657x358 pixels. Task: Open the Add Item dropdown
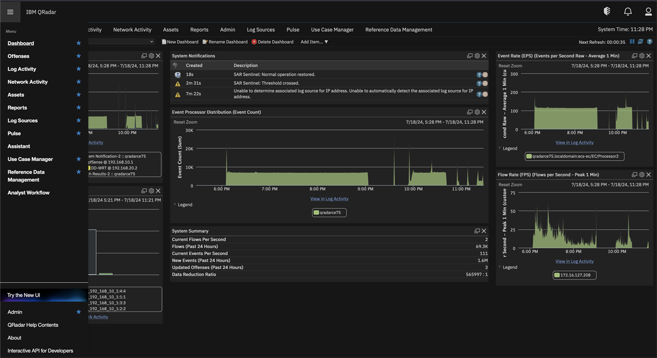[x=314, y=42]
